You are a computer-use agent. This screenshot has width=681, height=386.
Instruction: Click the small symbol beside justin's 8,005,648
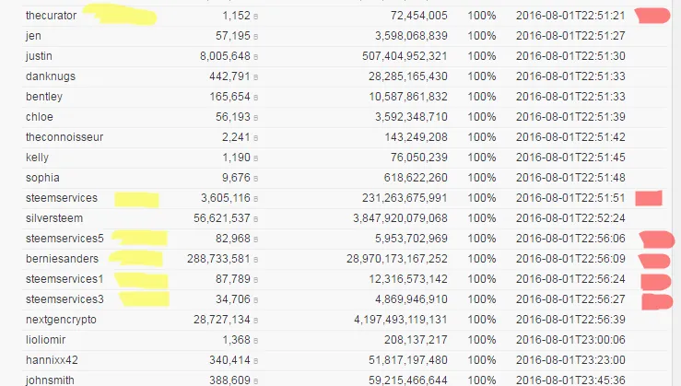pyautogui.click(x=256, y=57)
